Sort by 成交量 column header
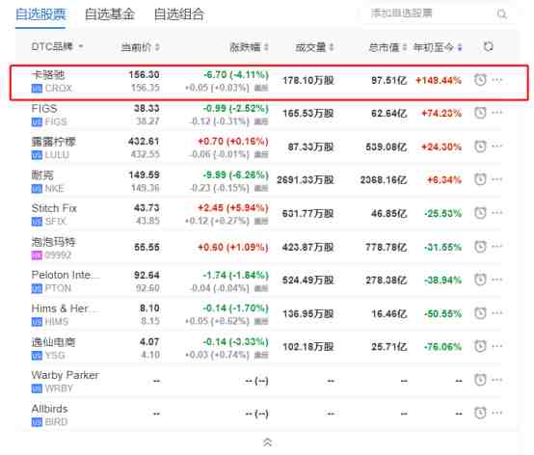The image size is (534, 455). pyautogui.click(x=314, y=47)
